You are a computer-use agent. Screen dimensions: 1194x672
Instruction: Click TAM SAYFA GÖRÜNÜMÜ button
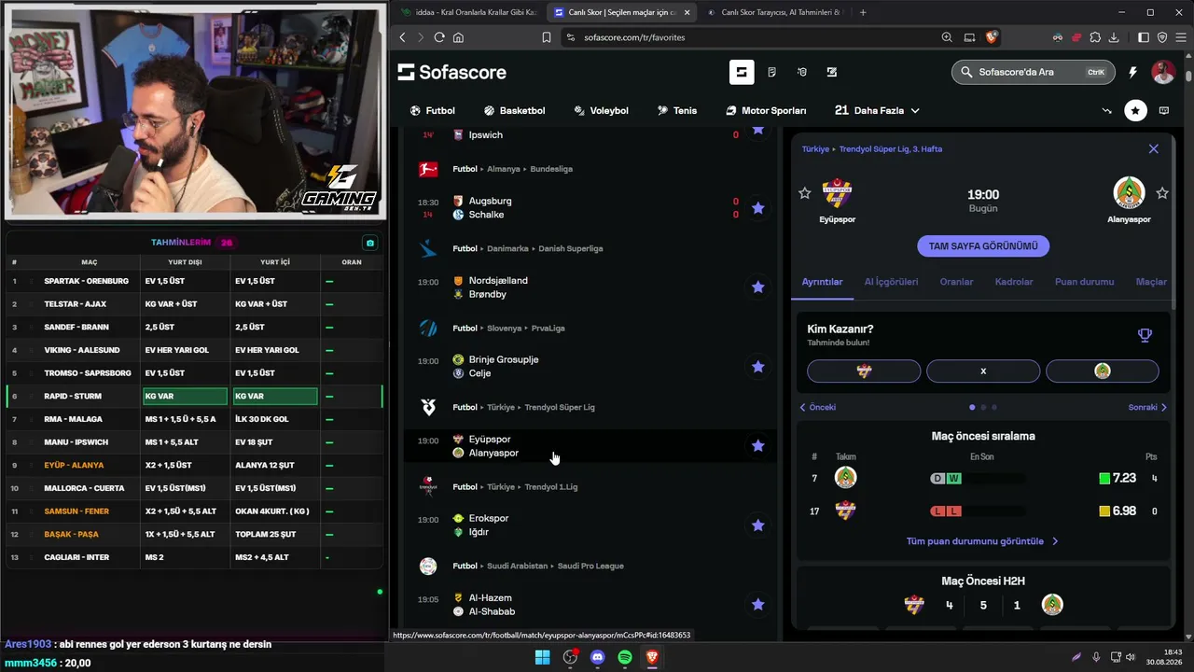click(983, 246)
